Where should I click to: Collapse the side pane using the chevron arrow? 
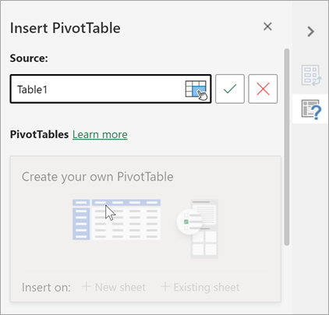tap(310, 31)
